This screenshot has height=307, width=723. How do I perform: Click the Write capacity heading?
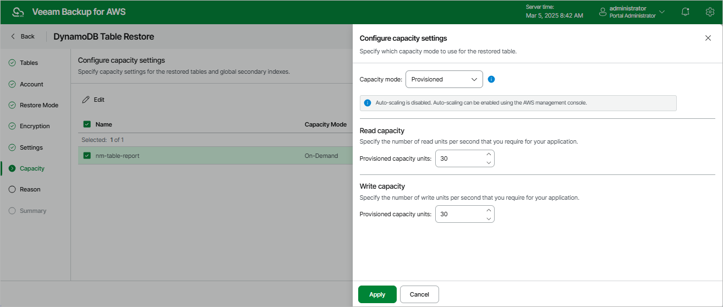(x=382, y=187)
